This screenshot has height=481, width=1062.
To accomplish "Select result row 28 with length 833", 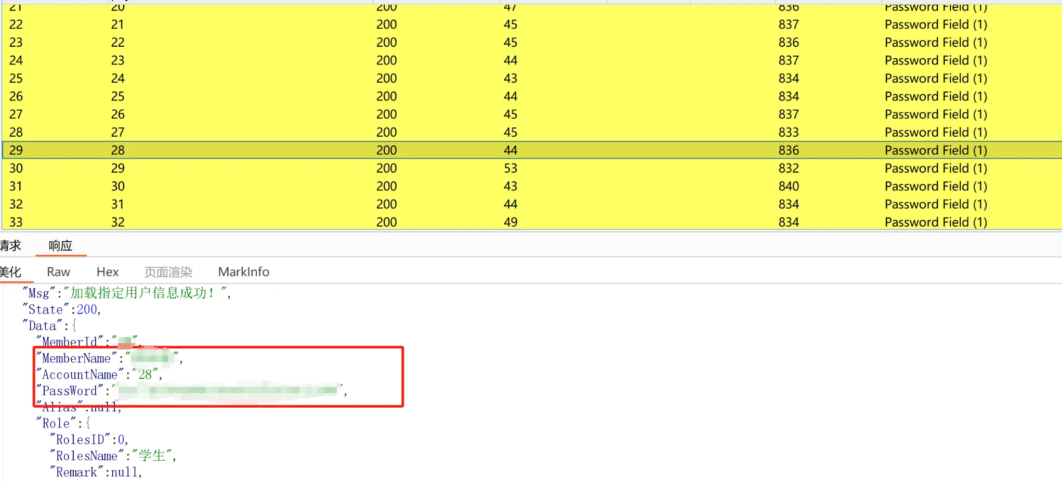I will point(788,132).
